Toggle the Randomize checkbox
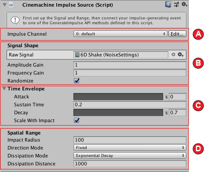 (x=76, y=81)
